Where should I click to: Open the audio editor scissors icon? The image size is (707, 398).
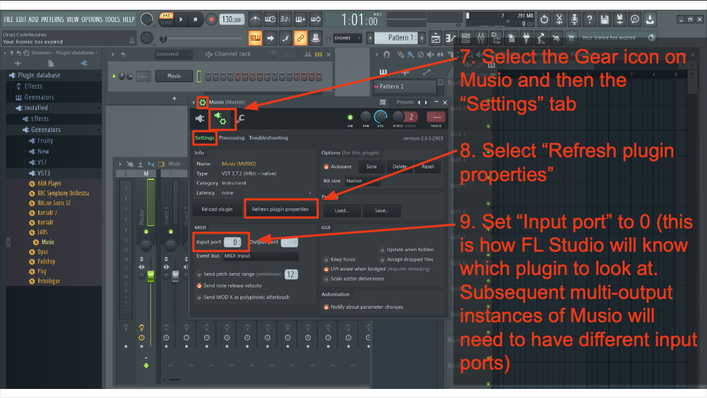tap(559, 19)
